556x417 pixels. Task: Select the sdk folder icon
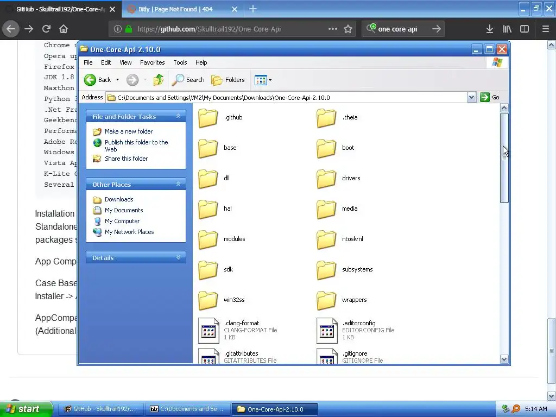pos(208,270)
